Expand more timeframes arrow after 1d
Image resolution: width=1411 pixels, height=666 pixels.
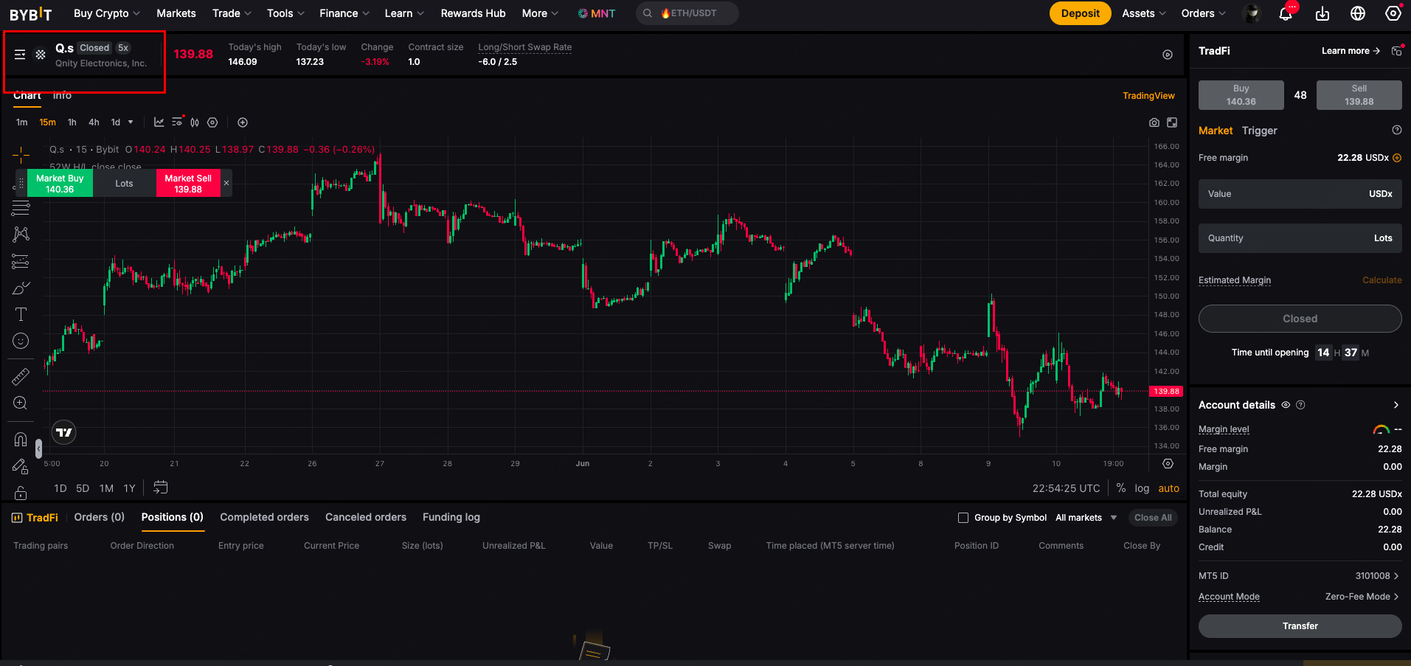click(131, 122)
